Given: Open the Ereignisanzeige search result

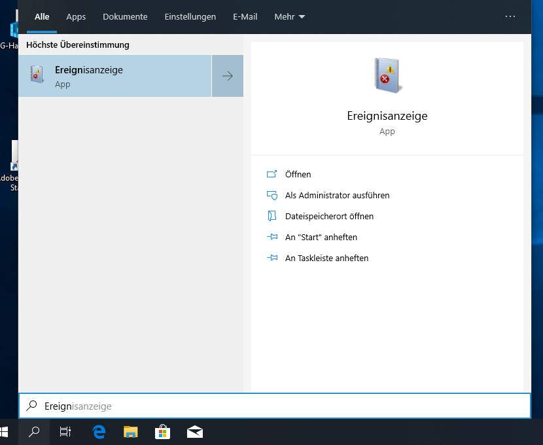Looking at the screenshot, I should click(115, 76).
